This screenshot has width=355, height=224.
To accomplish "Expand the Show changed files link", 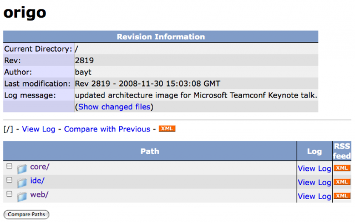I will [114, 106].
